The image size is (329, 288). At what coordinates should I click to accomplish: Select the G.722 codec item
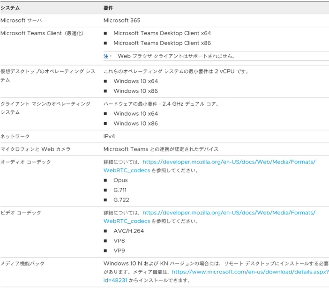click(121, 200)
